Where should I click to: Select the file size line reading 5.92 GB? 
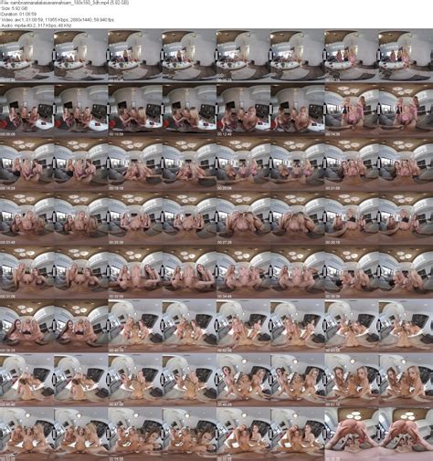click(x=15, y=8)
